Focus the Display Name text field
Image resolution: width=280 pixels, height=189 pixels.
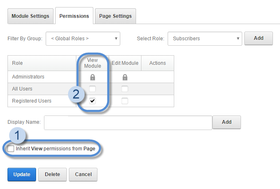click(x=128, y=123)
